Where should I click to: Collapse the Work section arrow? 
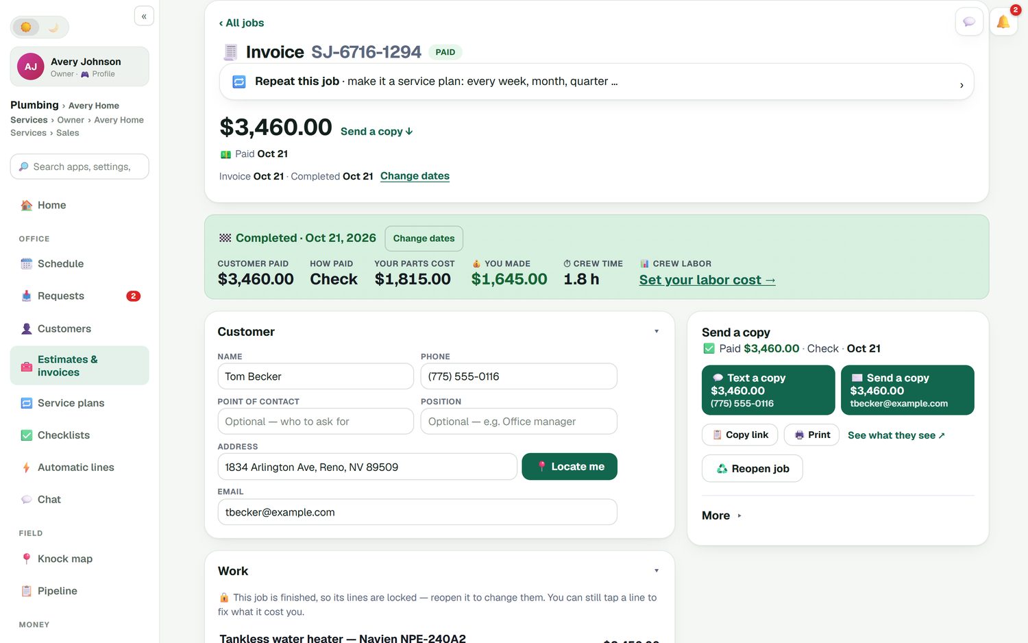pyautogui.click(x=657, y=570)
